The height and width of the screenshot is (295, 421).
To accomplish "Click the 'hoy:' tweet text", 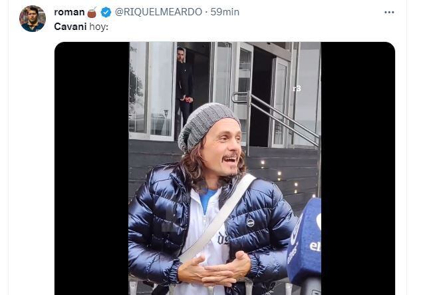I will pyautogui.click(x=98, y=27).
